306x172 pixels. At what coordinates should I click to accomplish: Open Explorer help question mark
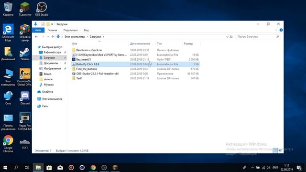(281, 30)
